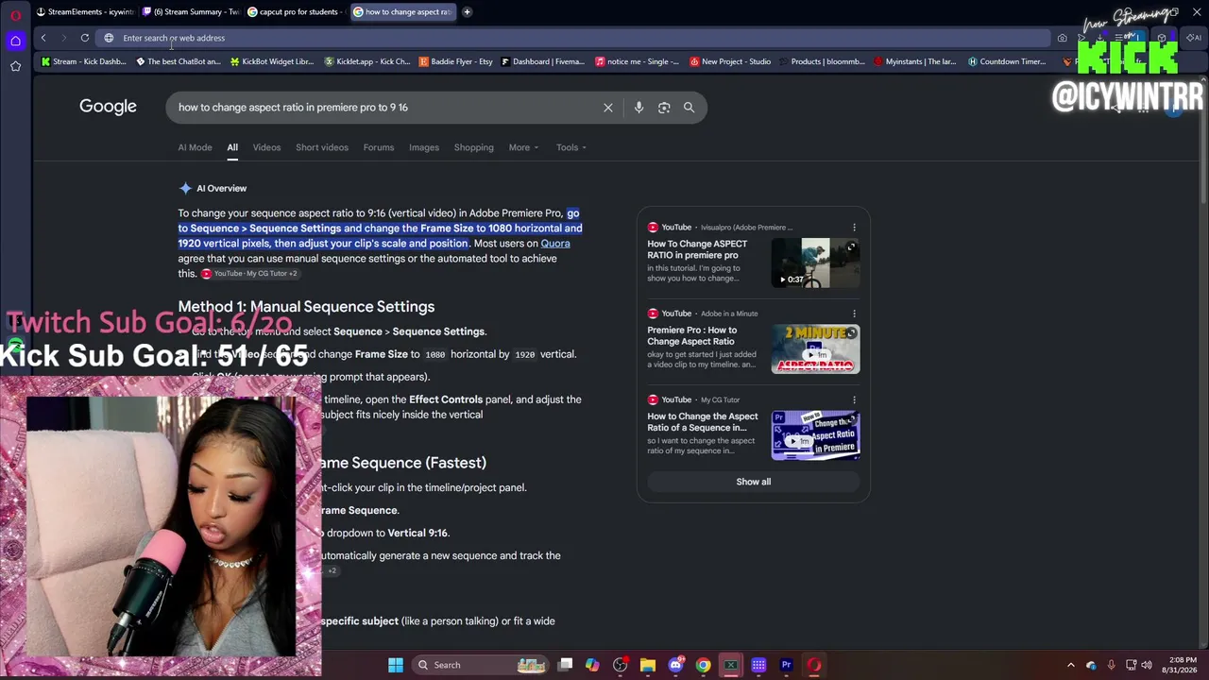Show Videos search results
Viewport: 1209px width, 680px height.
(x=266, y=147)
